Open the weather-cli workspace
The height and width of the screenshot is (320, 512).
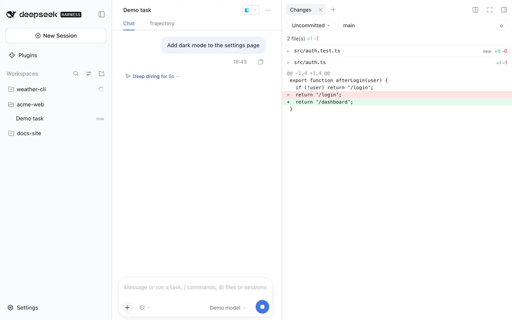56,89
